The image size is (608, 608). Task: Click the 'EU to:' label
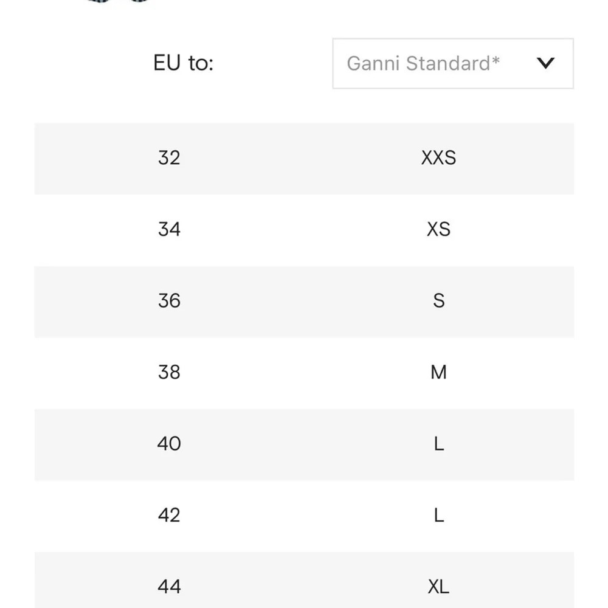(184, 63)
